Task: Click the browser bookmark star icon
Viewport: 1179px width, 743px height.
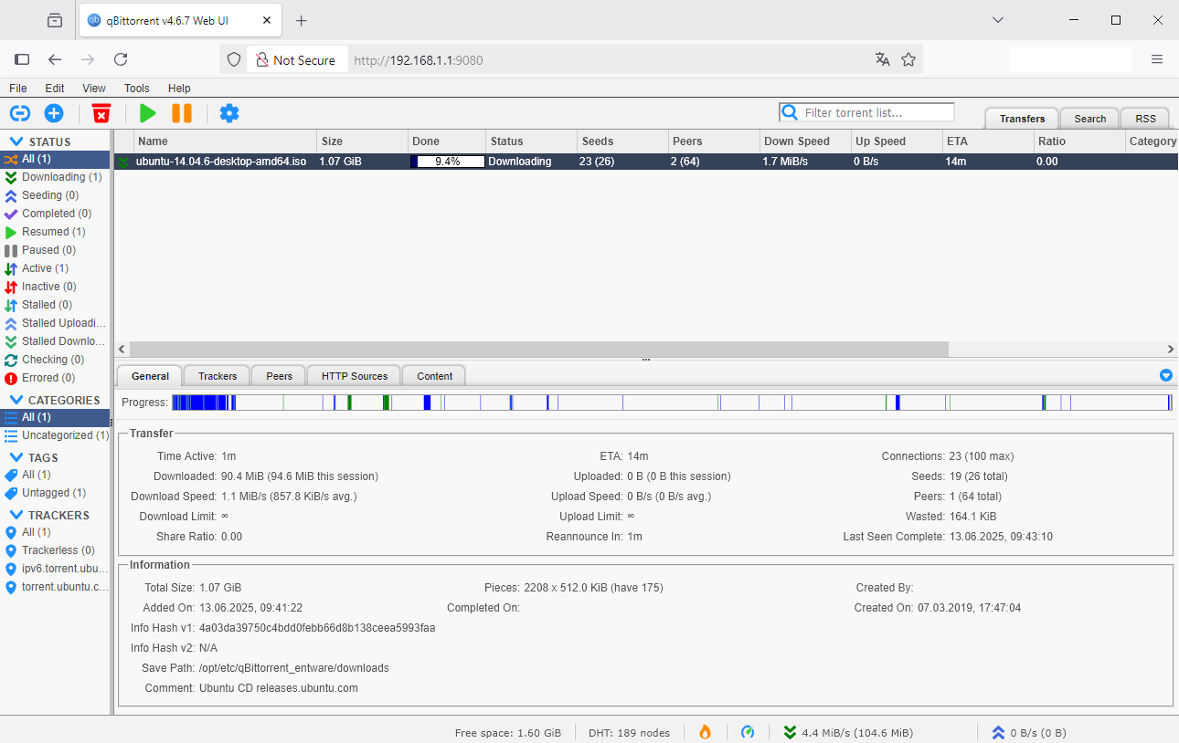Action: point(908,59)
